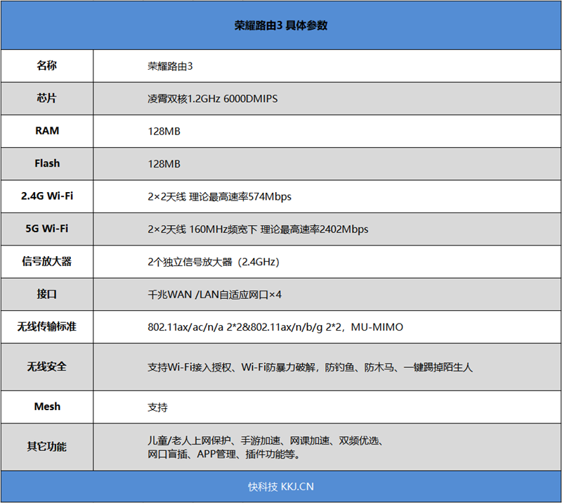Click the 128MB value in the RAM row
The image size is (562, 503).
coord(164,132)
